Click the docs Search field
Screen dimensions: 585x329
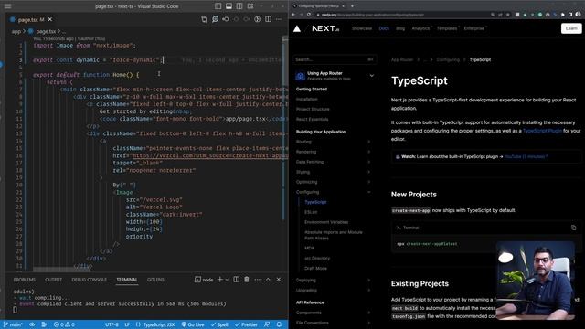coord(335,59)
